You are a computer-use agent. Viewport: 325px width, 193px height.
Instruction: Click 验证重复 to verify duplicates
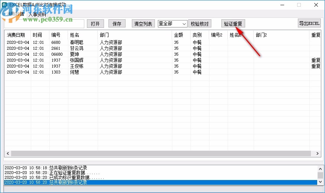(233, 24)
